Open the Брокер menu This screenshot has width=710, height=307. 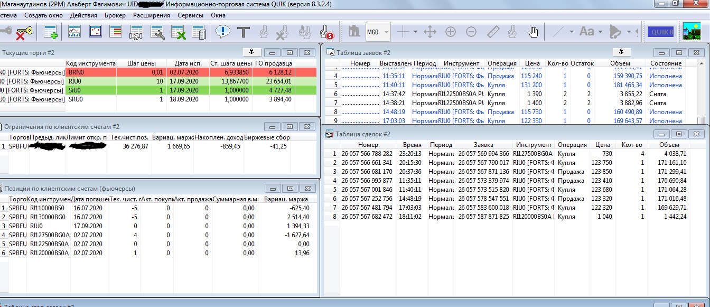tap(115, 15)
